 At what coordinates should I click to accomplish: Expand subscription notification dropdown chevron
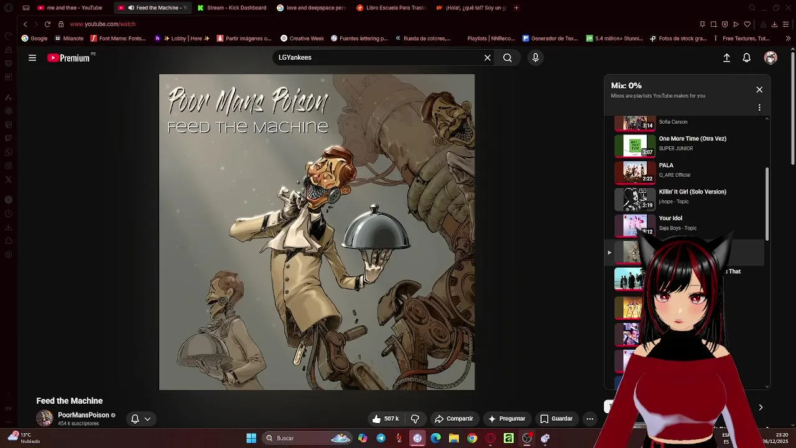point(147,419)
